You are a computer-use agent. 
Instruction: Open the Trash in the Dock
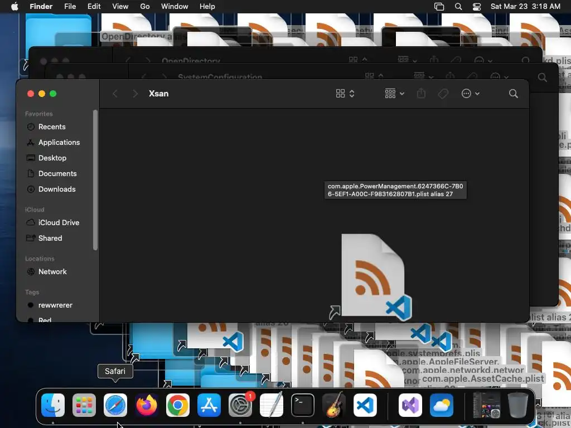click(518, 405)
